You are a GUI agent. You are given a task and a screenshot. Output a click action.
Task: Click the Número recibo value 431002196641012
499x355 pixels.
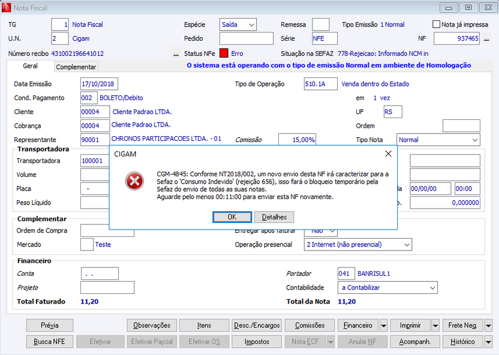coord(77,53)
